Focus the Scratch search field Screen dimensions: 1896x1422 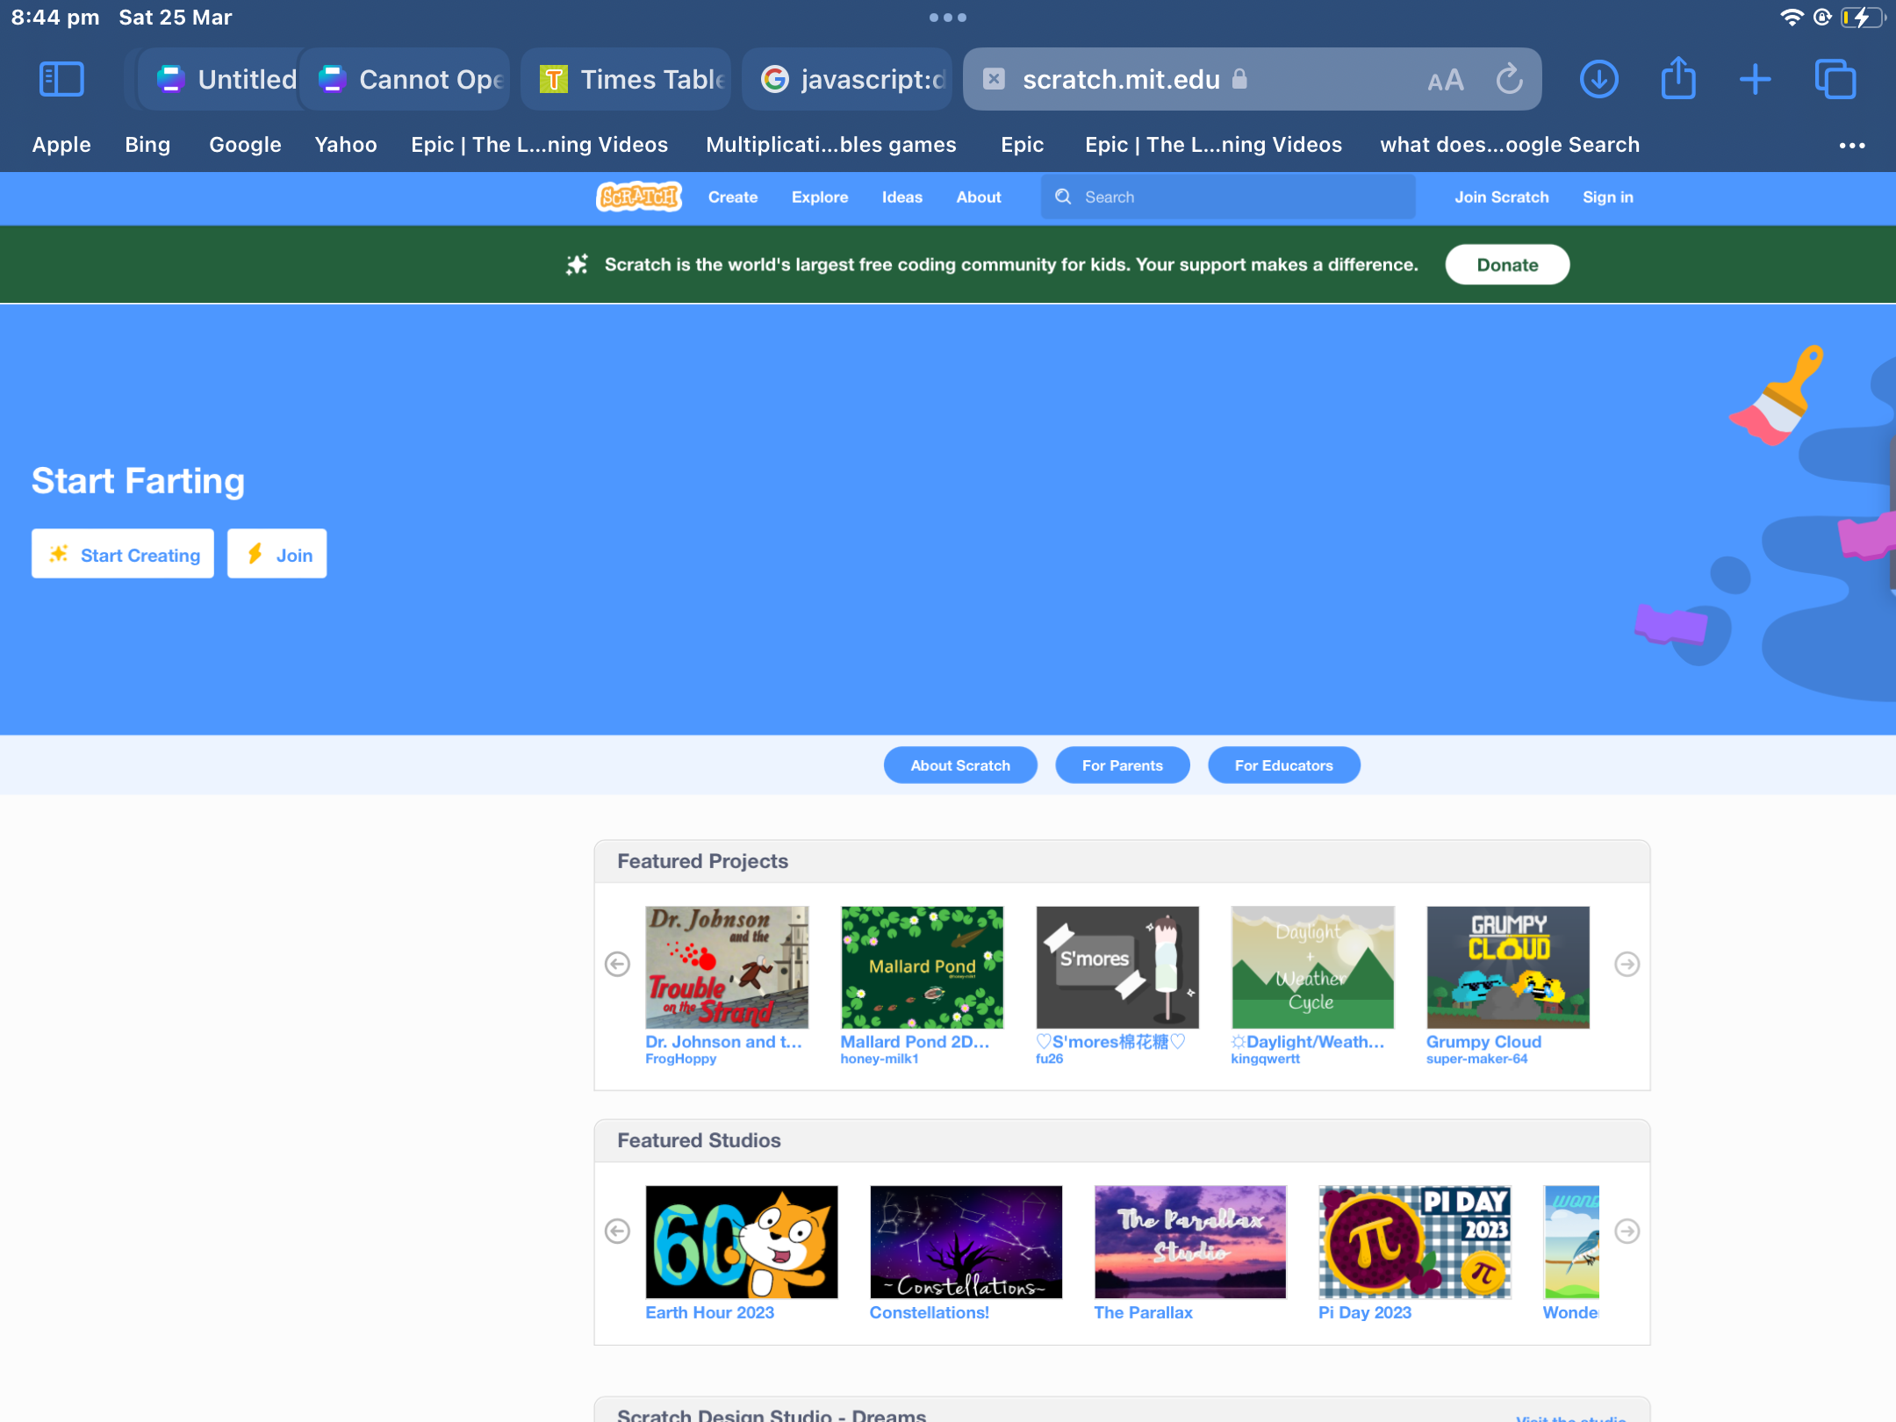pos(1229,197)
